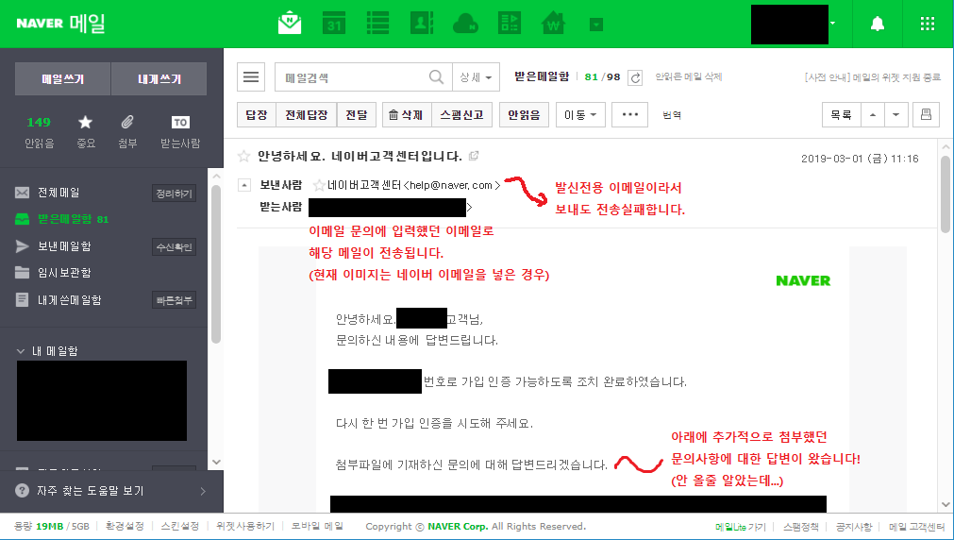This screenshot has height=540, width=954.
Task: Open the house-shaped Works icon in top bar
Action: pyautogui.click(x=553, y=24)
